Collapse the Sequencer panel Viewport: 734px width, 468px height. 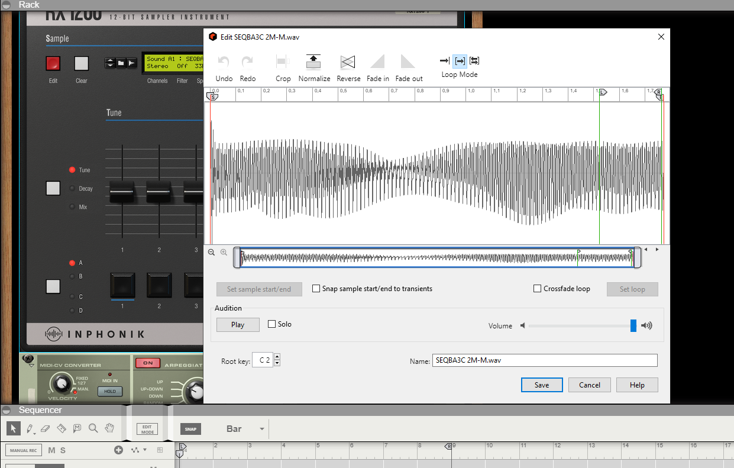click(x=6, y=410)
